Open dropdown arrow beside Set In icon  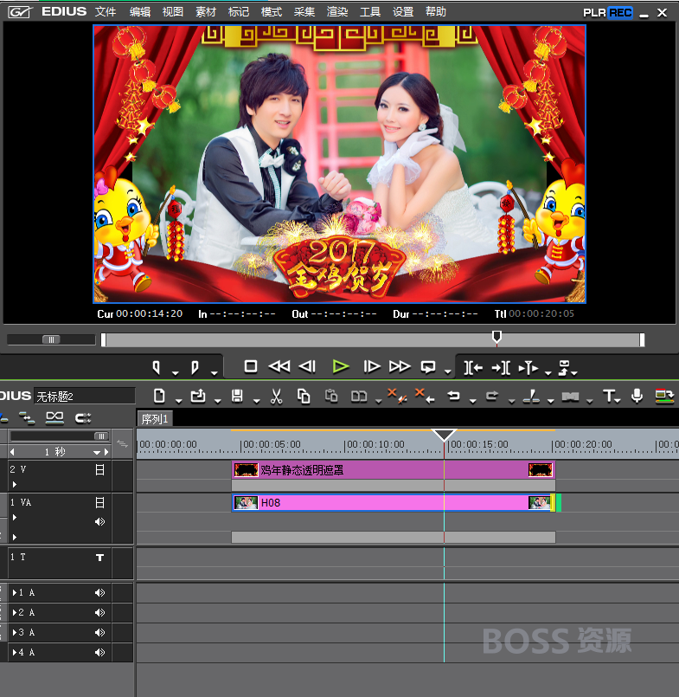[x=176, y=373]
